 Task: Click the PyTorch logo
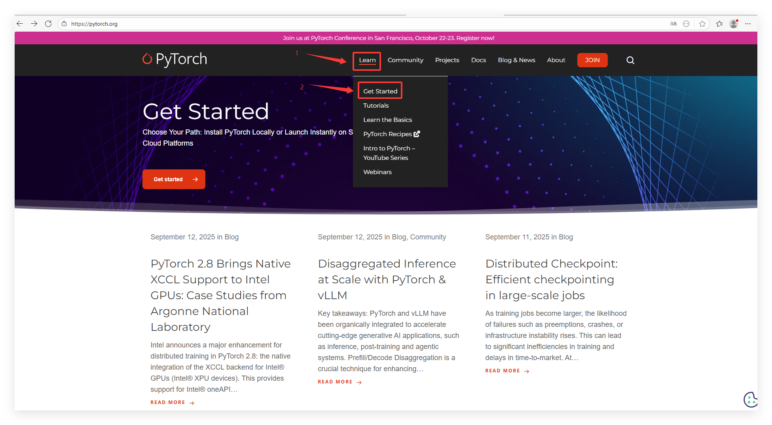pyautogui.click(x=175, y=59)
